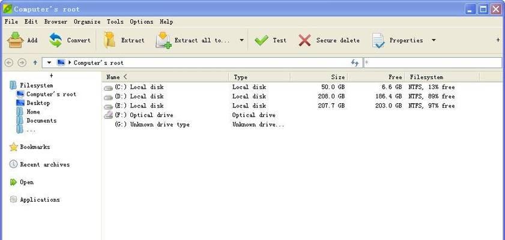The width and height of the screenshot is (505, 240).
Task: Open the Browser menu
Action: [56, 22]
